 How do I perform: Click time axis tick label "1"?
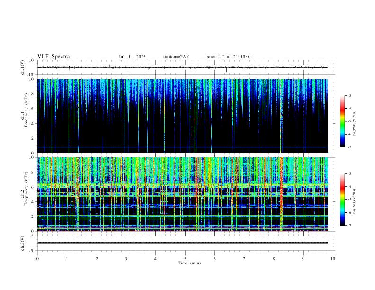click(x=67, y=259)
